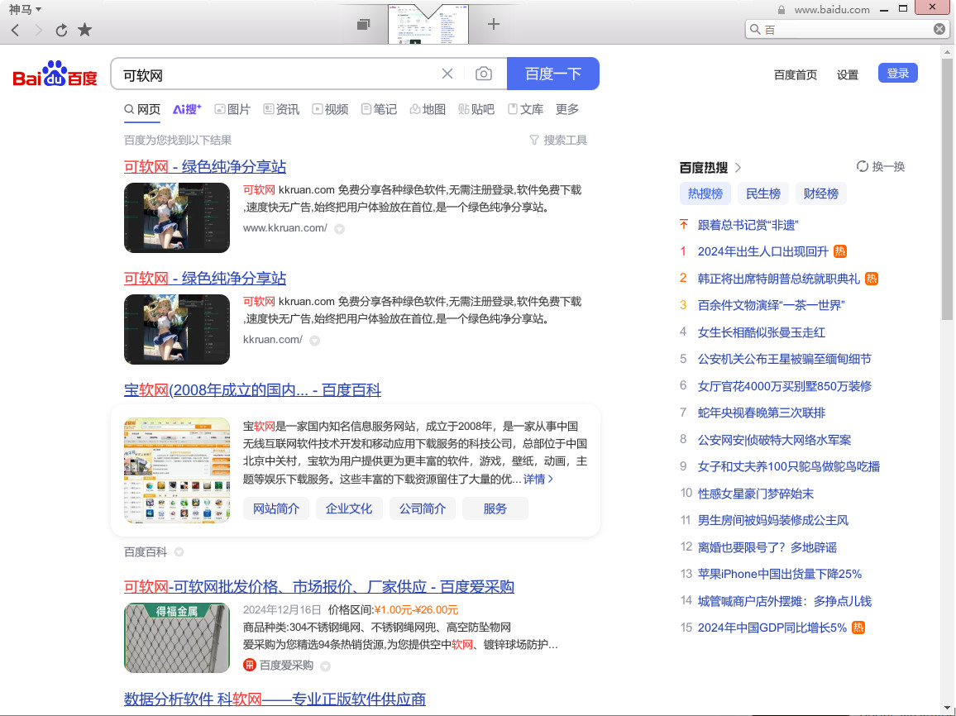Screen dimensions: 956x716
Task: Clear the browser search box with X icon
Action: (x=939, y=29)
